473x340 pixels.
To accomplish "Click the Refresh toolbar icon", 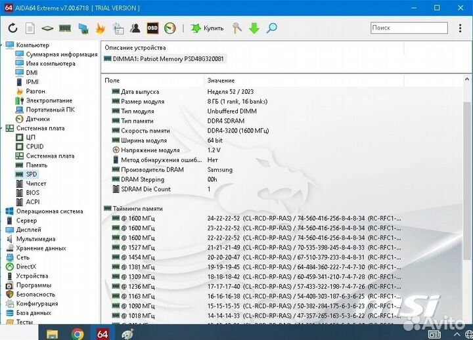I will 12,28.
